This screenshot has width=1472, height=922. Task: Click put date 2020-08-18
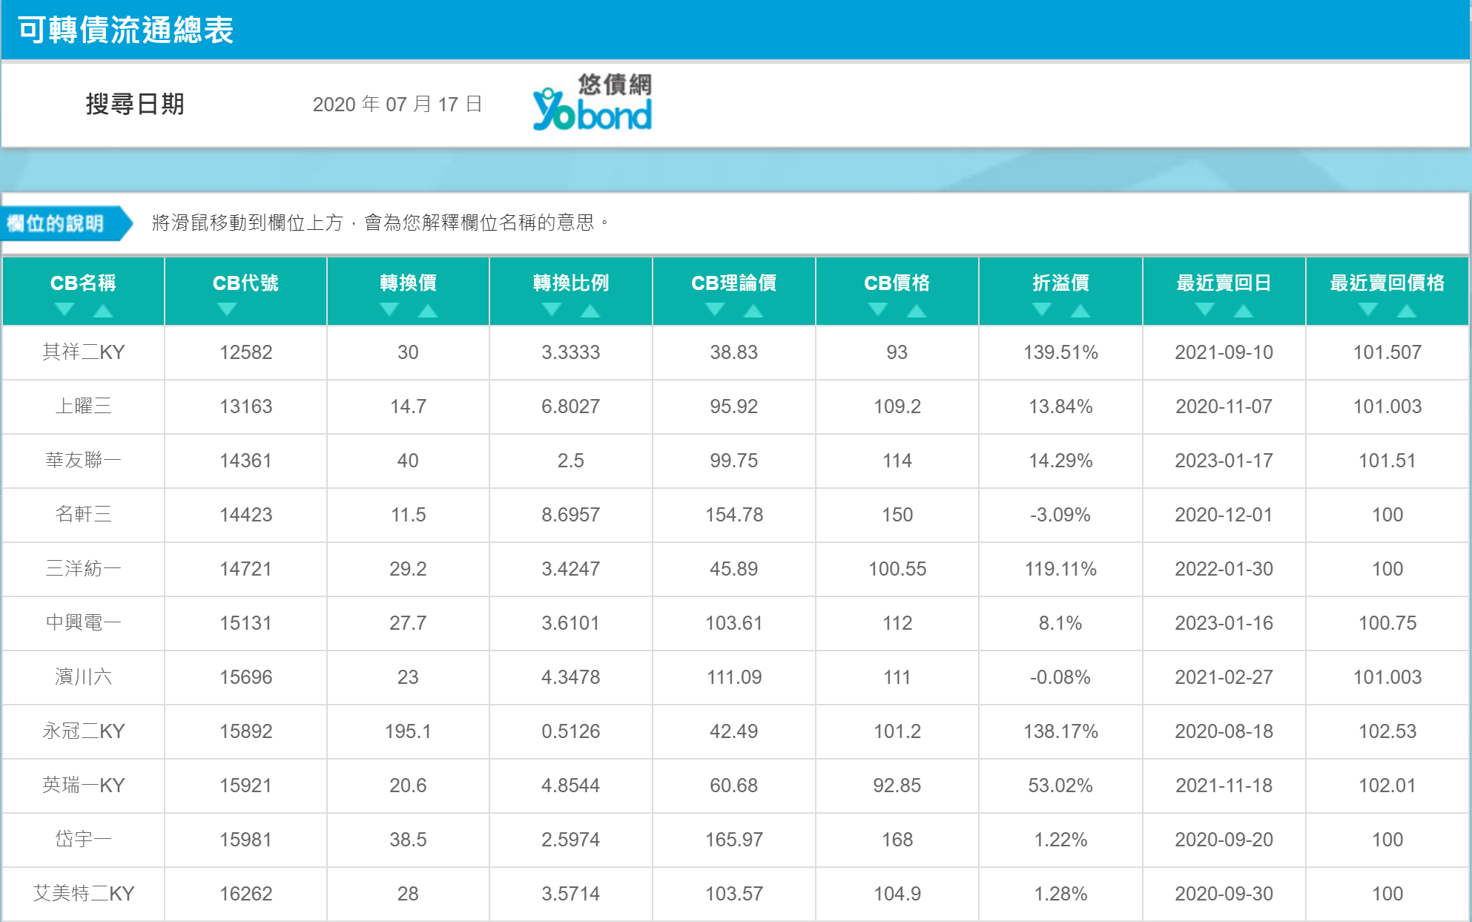click(x=1224, y=731)
